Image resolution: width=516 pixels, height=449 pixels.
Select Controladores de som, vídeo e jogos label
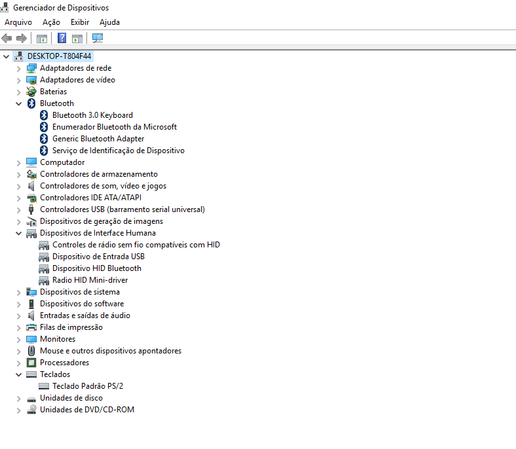(x=103, y=186)
